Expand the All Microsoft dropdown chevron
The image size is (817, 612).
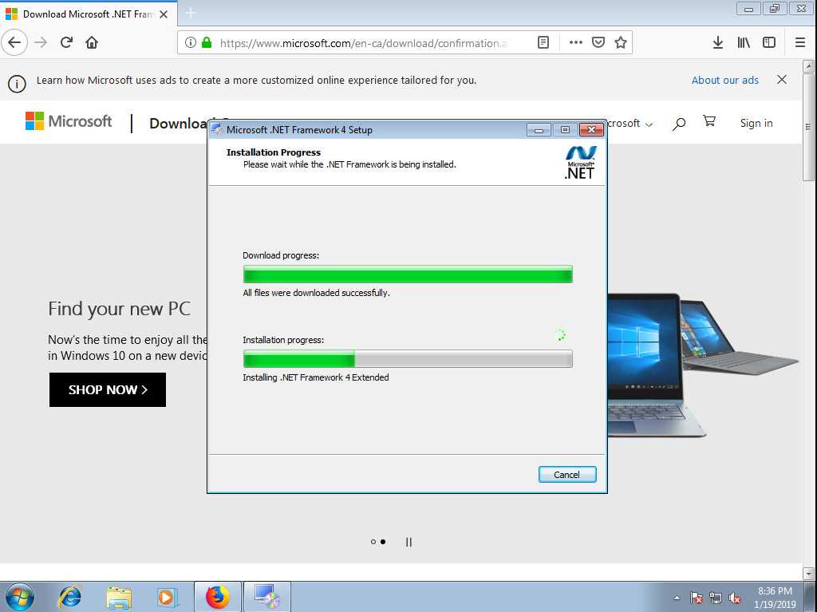(x=649, y=124)
